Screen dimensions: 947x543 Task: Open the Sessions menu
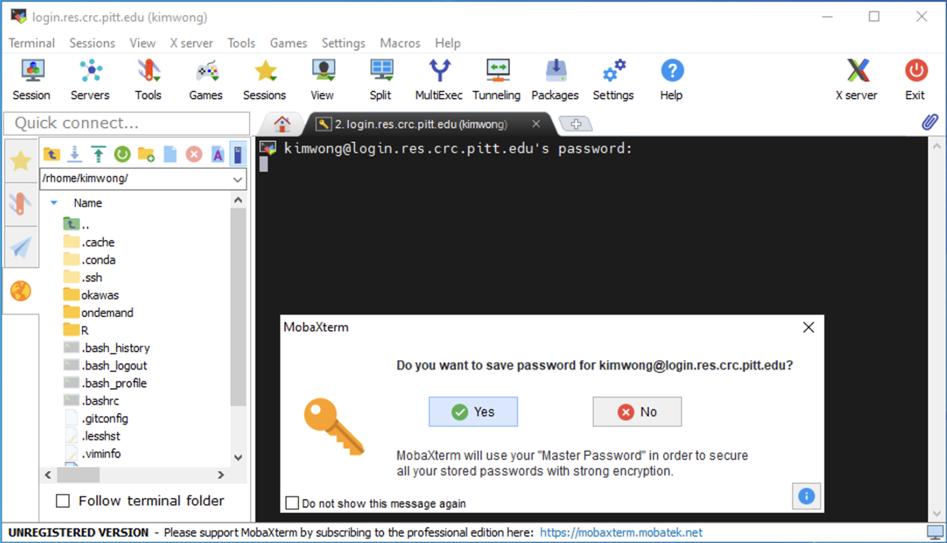[92, 43]
